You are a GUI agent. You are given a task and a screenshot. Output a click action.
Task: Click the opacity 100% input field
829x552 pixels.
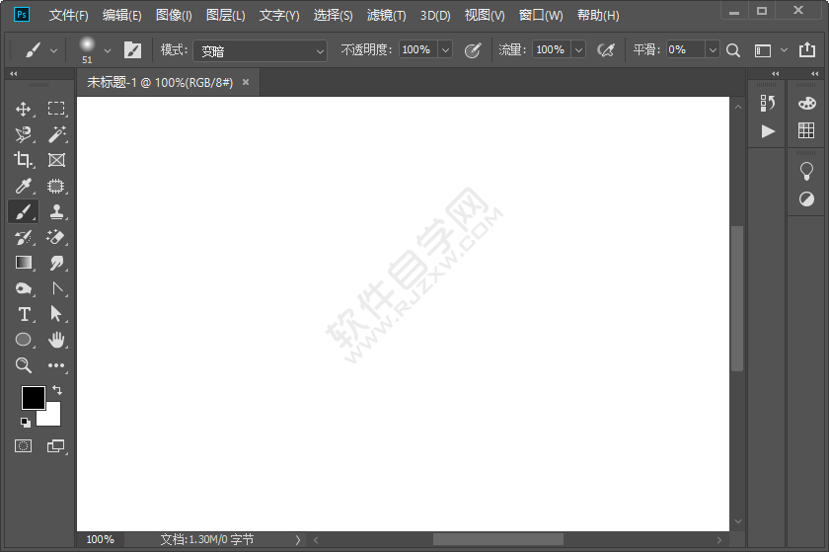pos(418,50)
